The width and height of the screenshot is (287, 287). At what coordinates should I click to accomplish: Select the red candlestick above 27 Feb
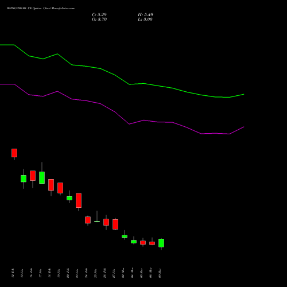[x=115, y=224]
